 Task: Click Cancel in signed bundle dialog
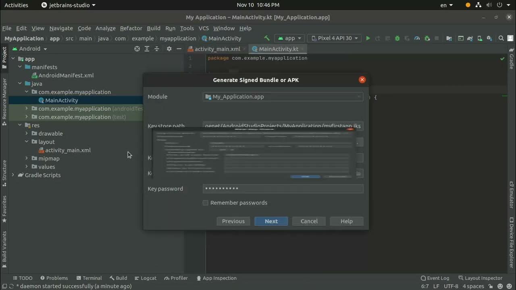309,221
